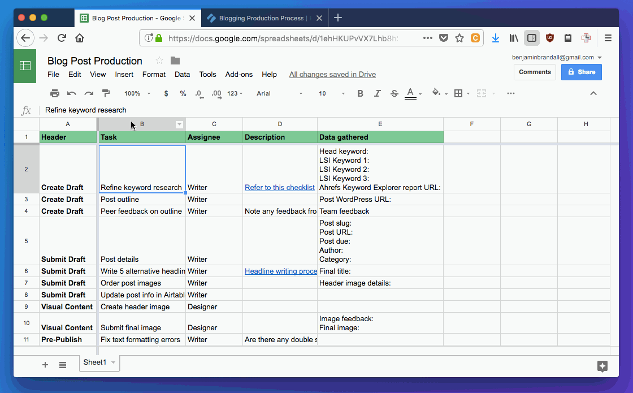The height and width of the screenshot is (393, 633).
Task: Open the Edit menu
Action: pos(75,74)
